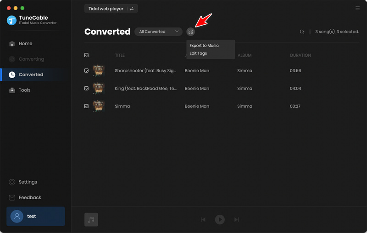Open Feedback in sidebar
The image size is (367, 233).
pos(30,197)
